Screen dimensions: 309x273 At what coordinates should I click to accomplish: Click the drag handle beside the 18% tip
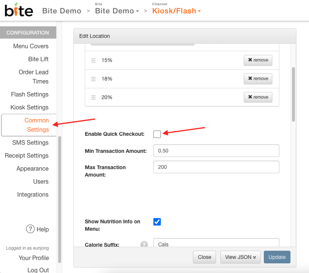[x=93, y=79]
